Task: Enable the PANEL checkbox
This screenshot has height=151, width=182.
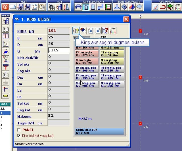Action: click(19, 130)
